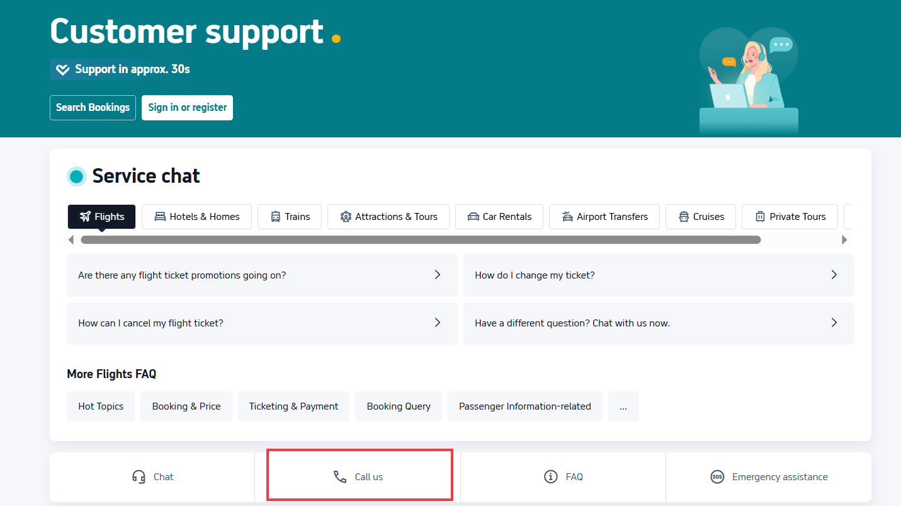The image size is (901, 506).
Task: Select the Hot Topics FAQ filter chip
Action: [100, 406]
